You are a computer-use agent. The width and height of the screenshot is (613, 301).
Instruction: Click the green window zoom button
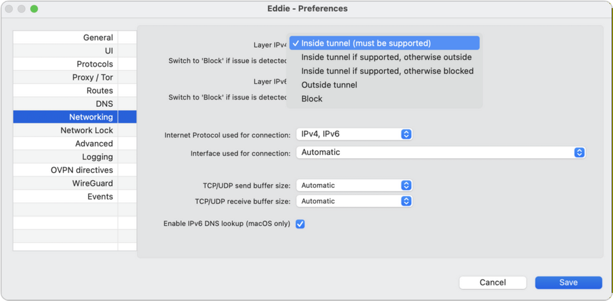point(34,9)
